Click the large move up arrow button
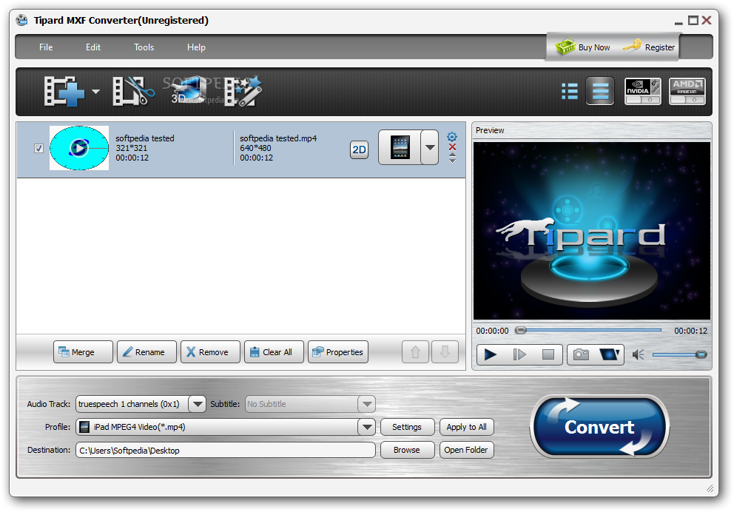 coord(415,352)
